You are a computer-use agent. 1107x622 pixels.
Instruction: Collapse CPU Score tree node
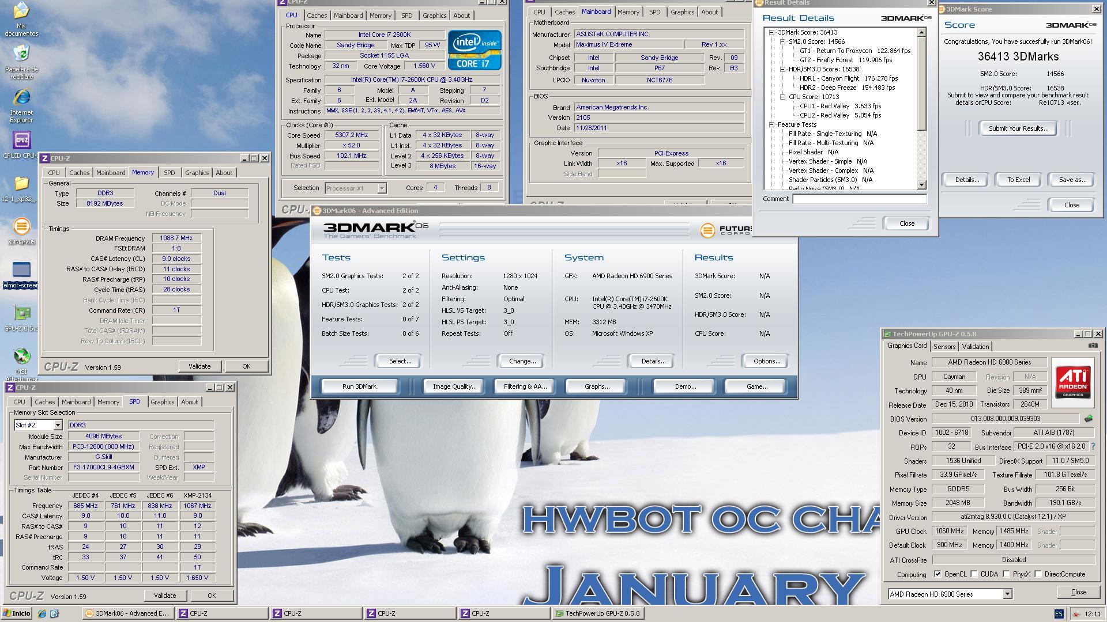782,97
